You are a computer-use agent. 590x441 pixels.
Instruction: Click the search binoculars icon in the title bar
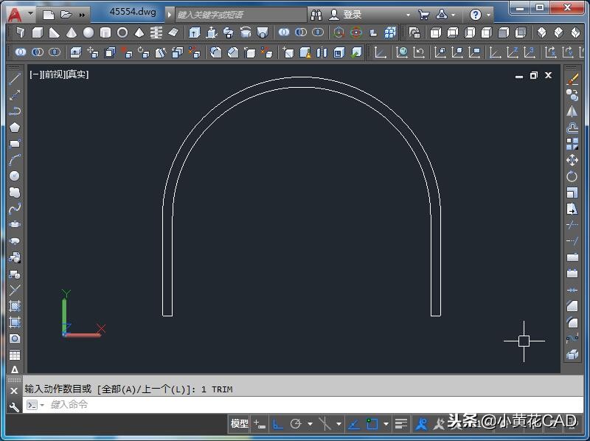pyautogui.click(x=317, y=14)
